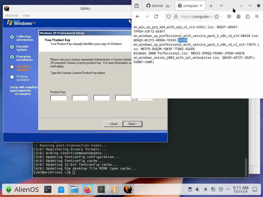Expand list all tabs chevron
This screenshot has width=263, height=197.
221,6
